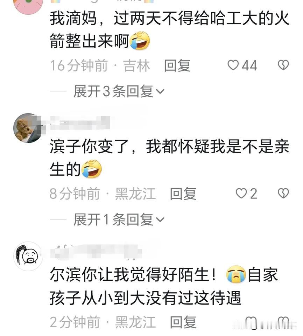Expand 展开1条回复 replies

(119, 219)
